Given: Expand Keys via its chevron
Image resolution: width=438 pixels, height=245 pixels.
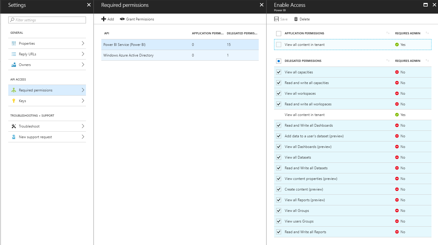Looking at the screenshot, I should point(83,101).
